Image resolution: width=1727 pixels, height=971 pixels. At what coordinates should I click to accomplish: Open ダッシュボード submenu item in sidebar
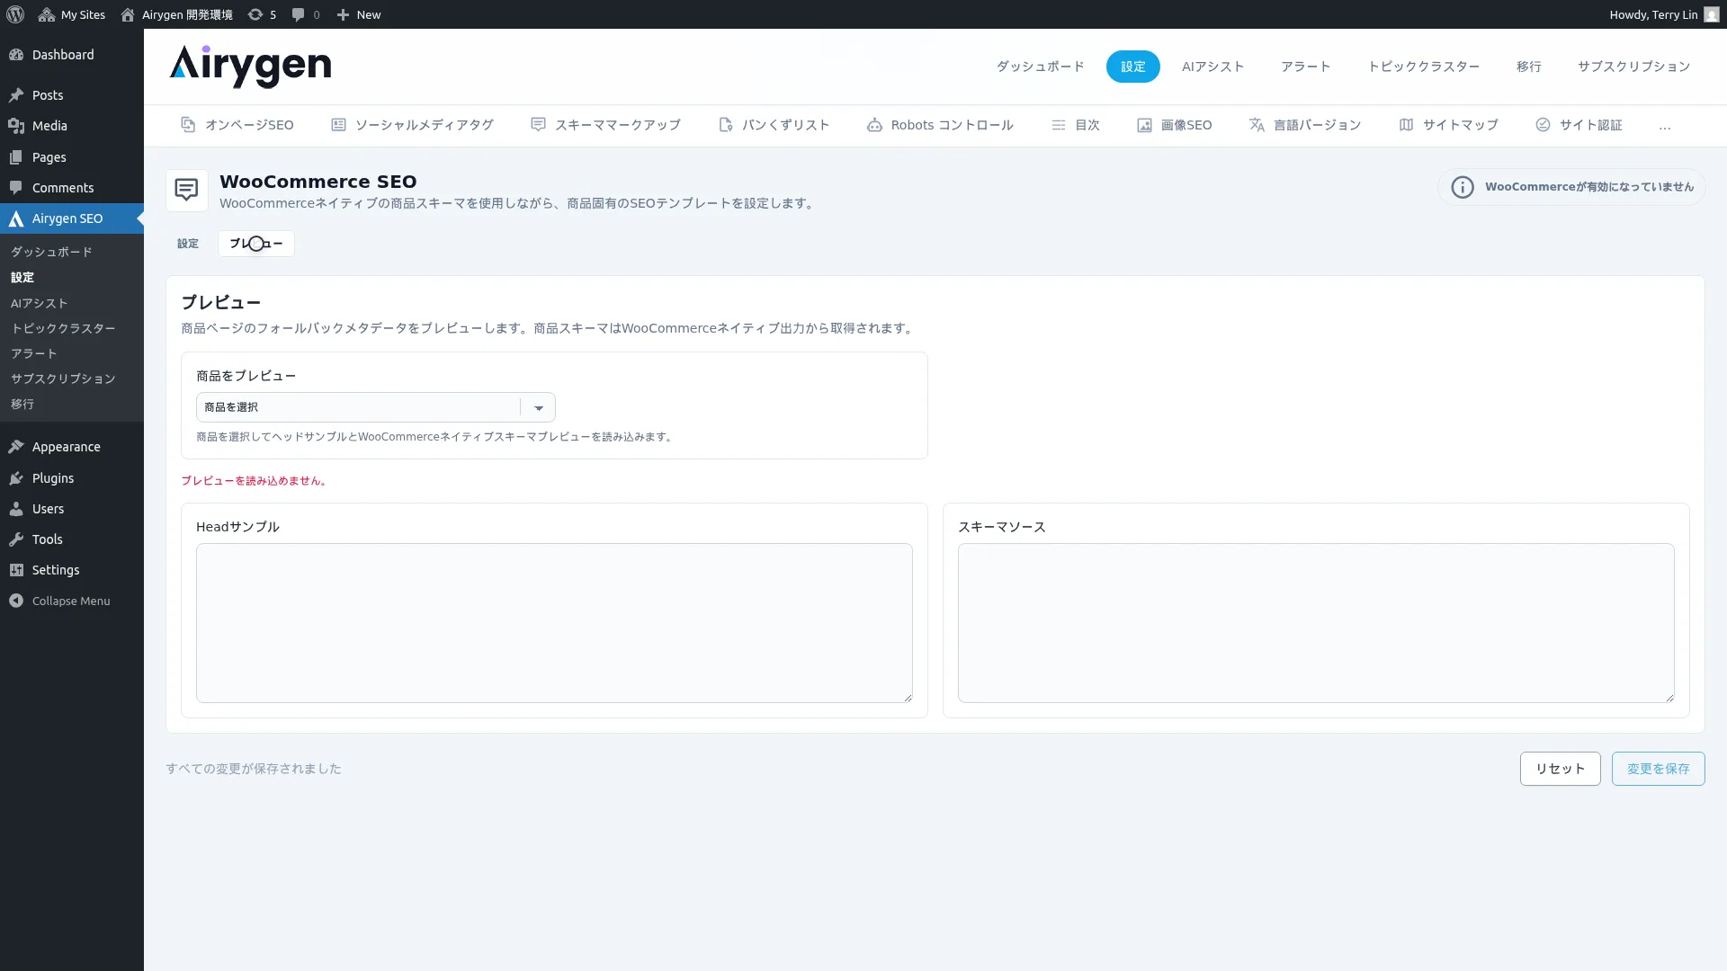point(51,252)
